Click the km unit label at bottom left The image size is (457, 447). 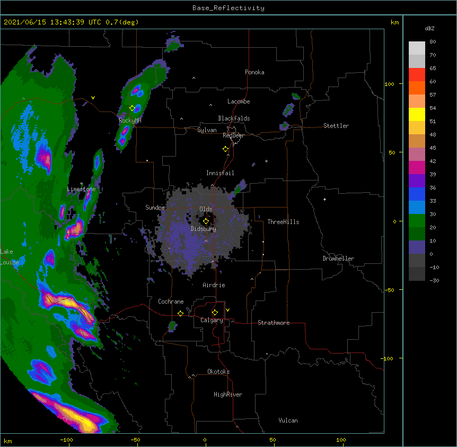8,441
